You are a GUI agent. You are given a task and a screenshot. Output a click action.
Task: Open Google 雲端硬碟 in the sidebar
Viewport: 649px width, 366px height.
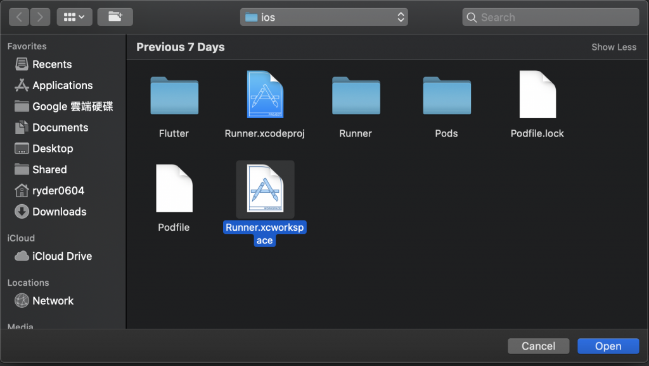pyautogui.click(x=64, y=106)
